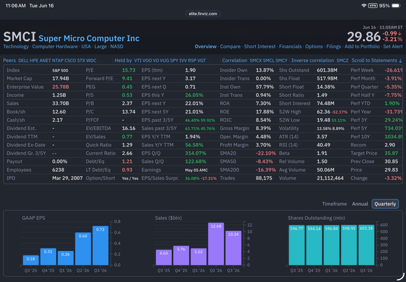Click the Set Alert link

point(393,46)
